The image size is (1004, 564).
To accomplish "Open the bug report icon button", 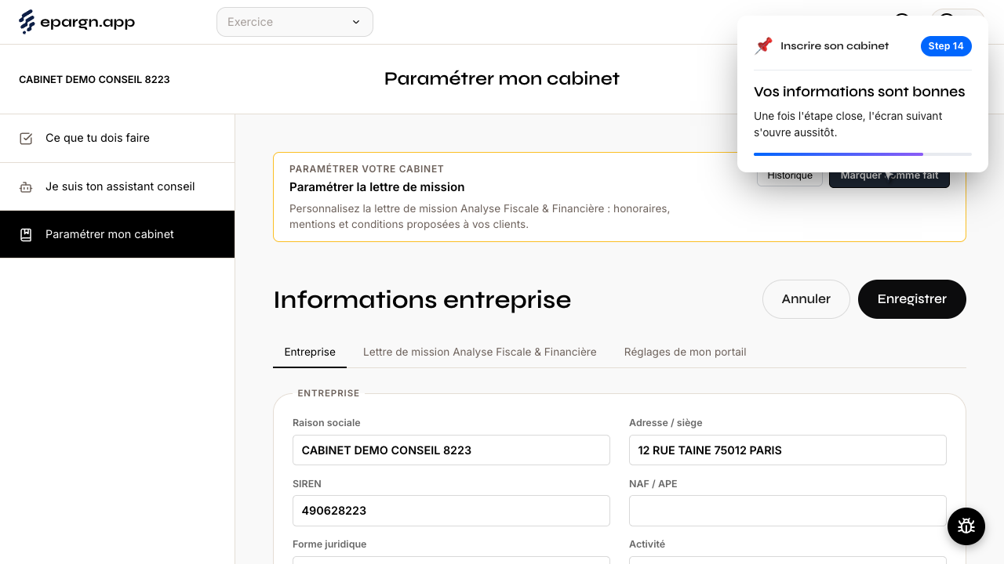I will tap(966, 526).
